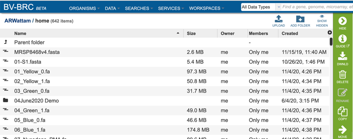Sort by Created column header
Image resolution: width=353 pixels, height=139 pixels.
click(290, 33)
